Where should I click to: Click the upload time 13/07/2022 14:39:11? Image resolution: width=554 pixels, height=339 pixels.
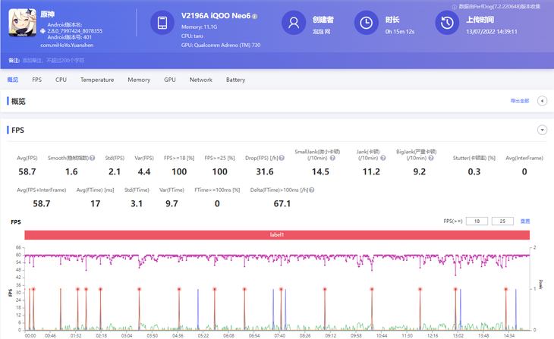coord(492,32)
